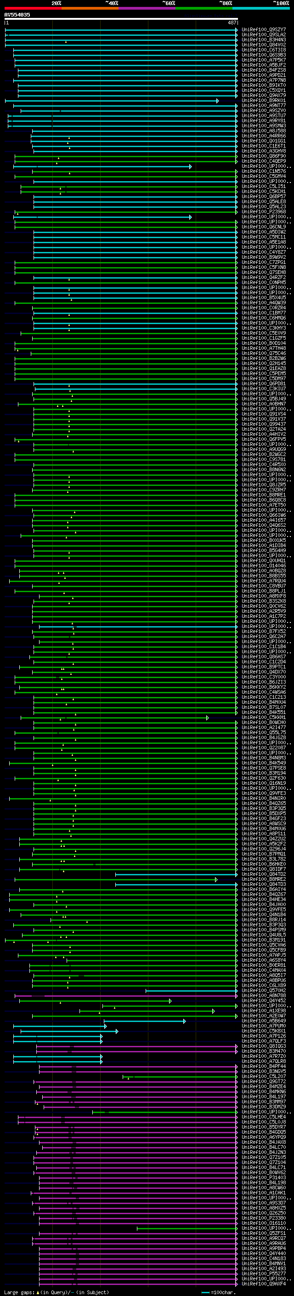Click the UniRef100_Q86F90 entry
294x1296 pixels.
tap(264, 156)
